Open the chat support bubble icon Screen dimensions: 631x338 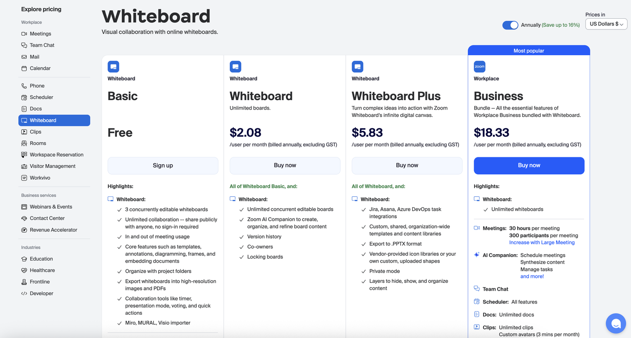(615, 324)
